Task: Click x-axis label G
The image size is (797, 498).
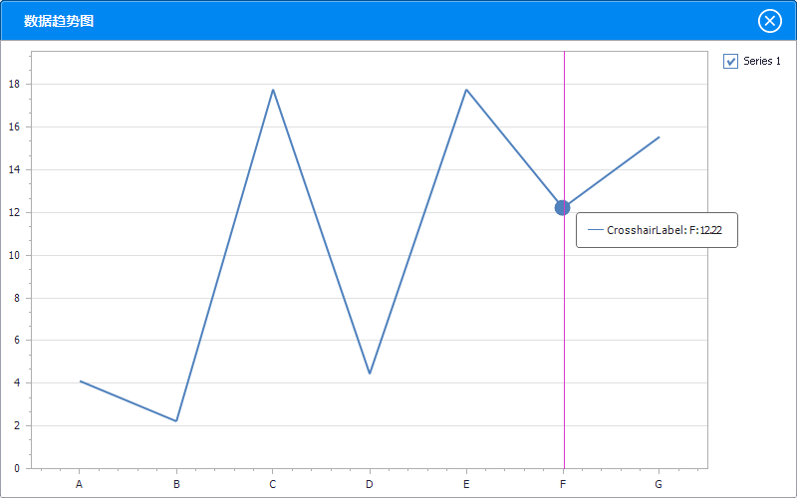Action: tap(659, 484)
